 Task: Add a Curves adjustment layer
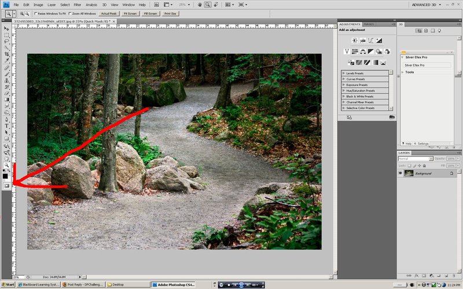pyautogui.click(x=371, y=40)
